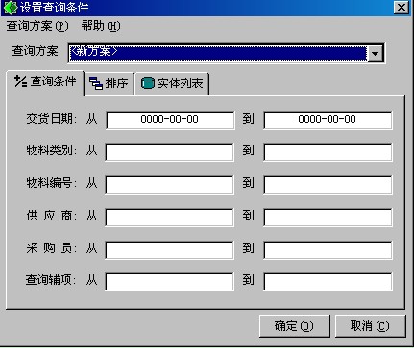Switch to the 实体列表 tab
Screen dimensions: 414x348
pyautogui.click(x=172, y=83)
